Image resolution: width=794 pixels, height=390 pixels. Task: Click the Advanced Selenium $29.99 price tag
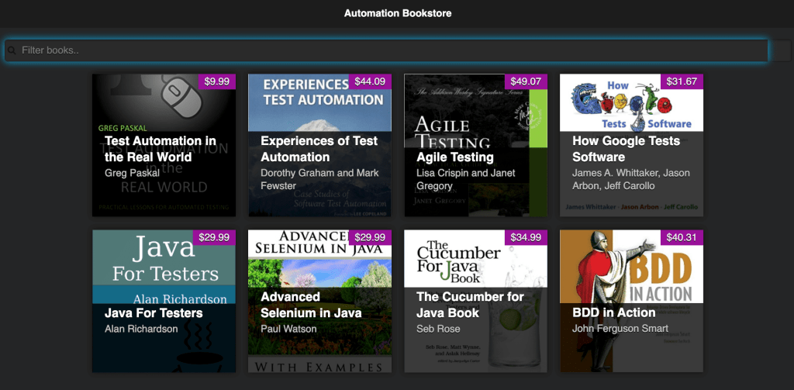pos(370,237)
